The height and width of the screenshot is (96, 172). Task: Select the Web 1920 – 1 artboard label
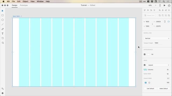pyautogui.click(x=17, y=16)
